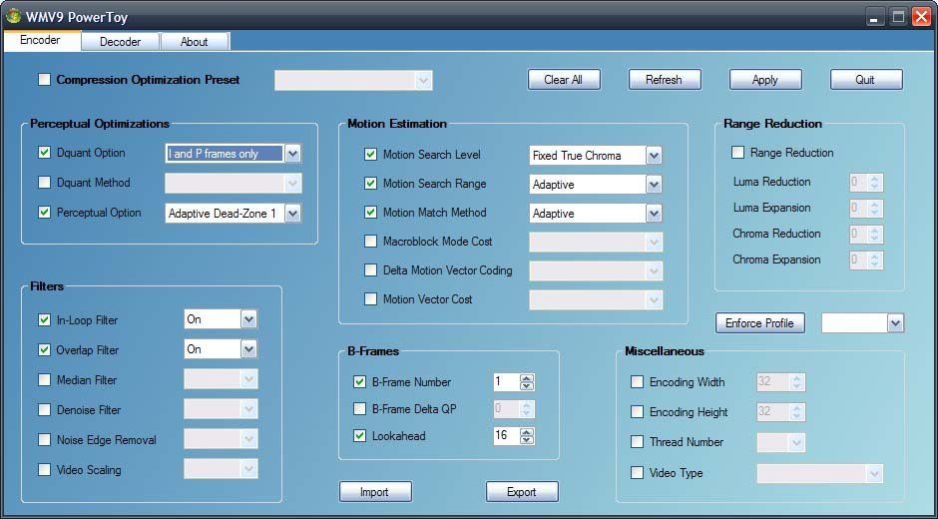The height and width of the screenshot is (519, 938).
Task: Maximize the WMV9 PowerToy window
Action: click(x=898, y=17)
